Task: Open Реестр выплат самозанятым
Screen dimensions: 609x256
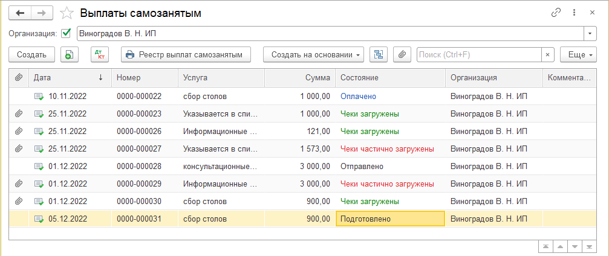Action: tap(186, 55)
